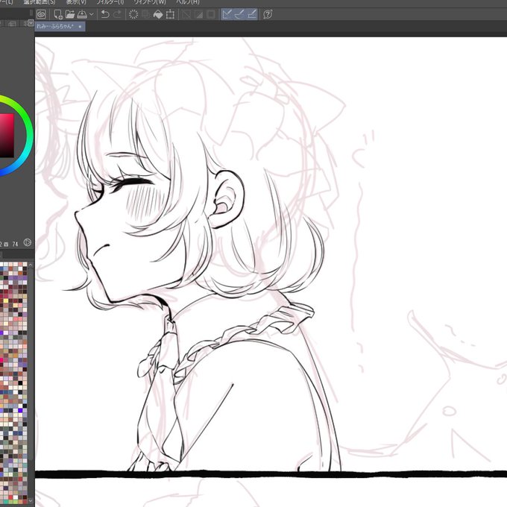Close the れみーふらちゃん tab via its dot
Viewport: 507px width, 507px height.
coord(81,27)
